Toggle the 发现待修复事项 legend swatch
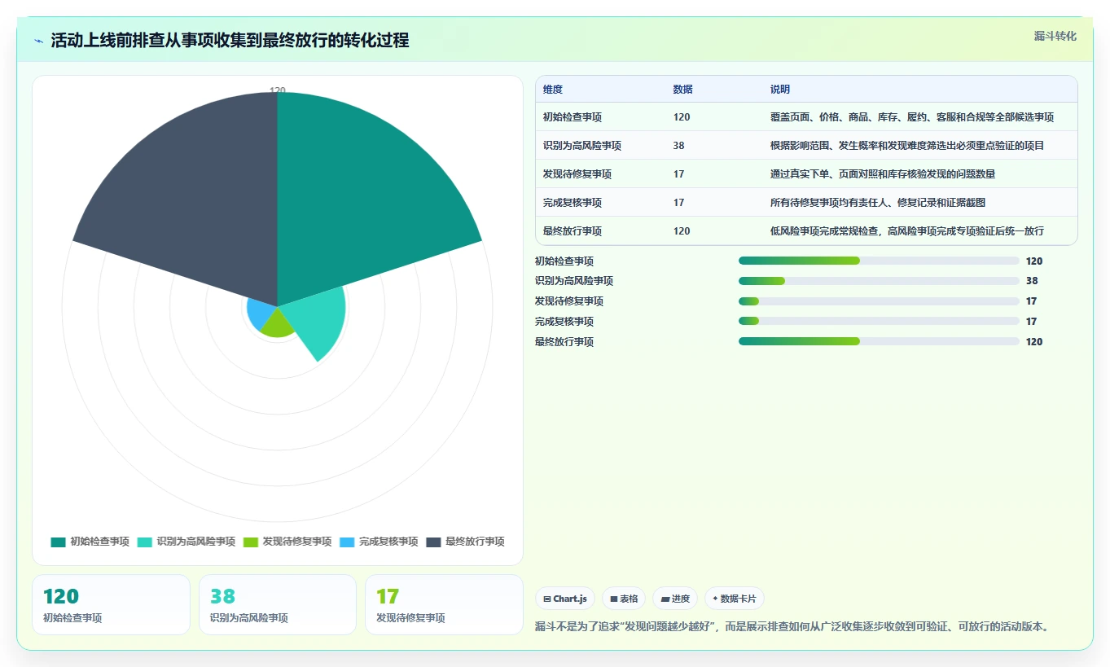1110x667 pixels. click(x=250, y=542)
